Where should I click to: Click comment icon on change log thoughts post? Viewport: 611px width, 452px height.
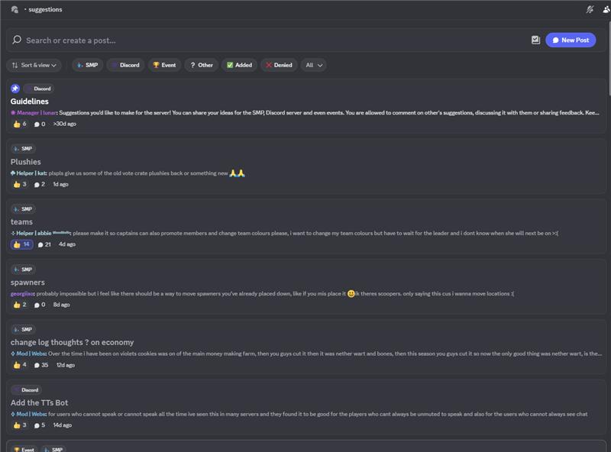click(37, 365)
